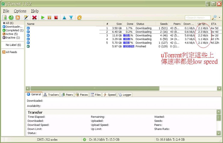Click Create New Torrent wand icon
The image size is (223, 143).
[26, 17]
